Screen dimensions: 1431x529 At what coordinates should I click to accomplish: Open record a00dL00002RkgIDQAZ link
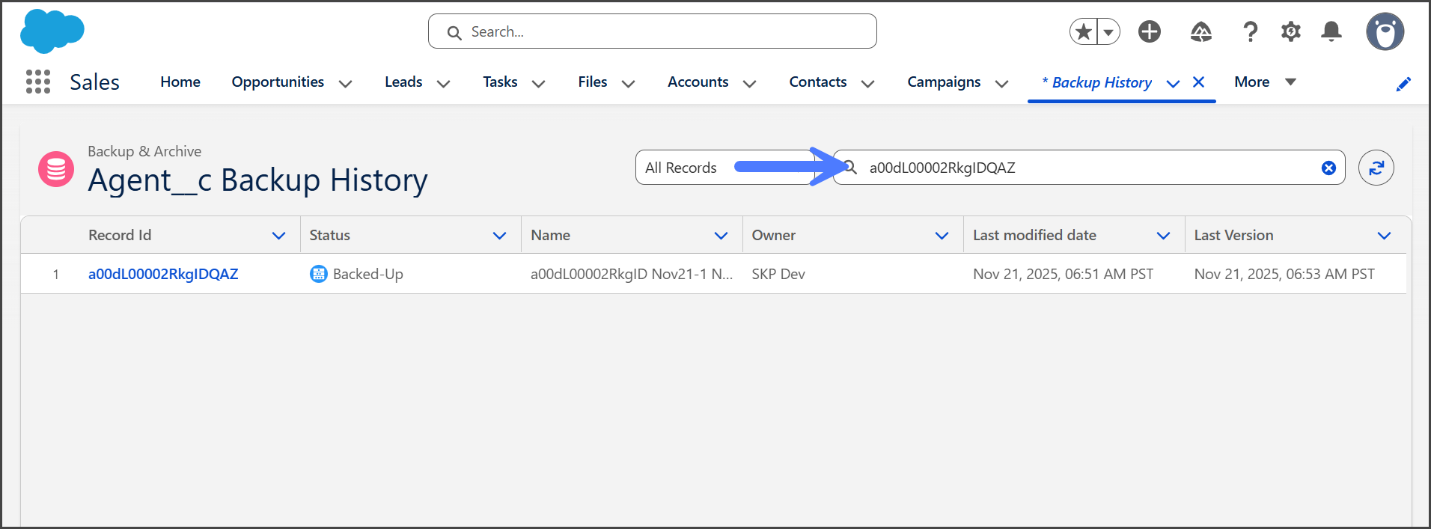pos(163,274)
